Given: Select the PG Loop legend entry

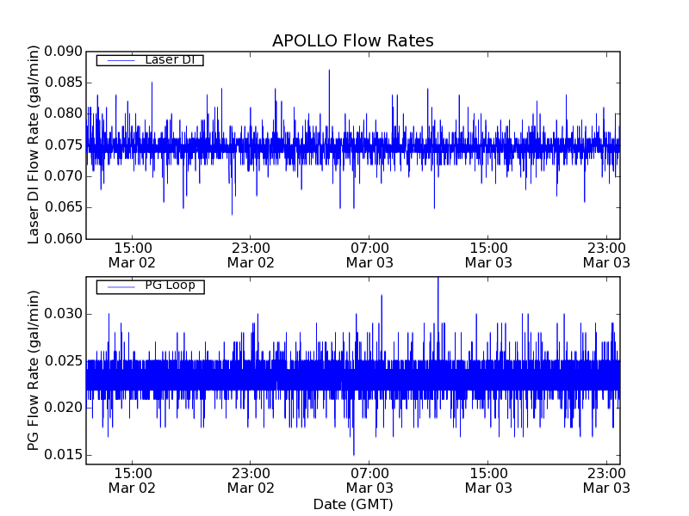Looking at the screenshot, I should [x=169, y=286].
